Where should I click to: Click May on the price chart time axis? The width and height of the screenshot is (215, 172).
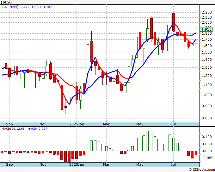tap(140, 124)
